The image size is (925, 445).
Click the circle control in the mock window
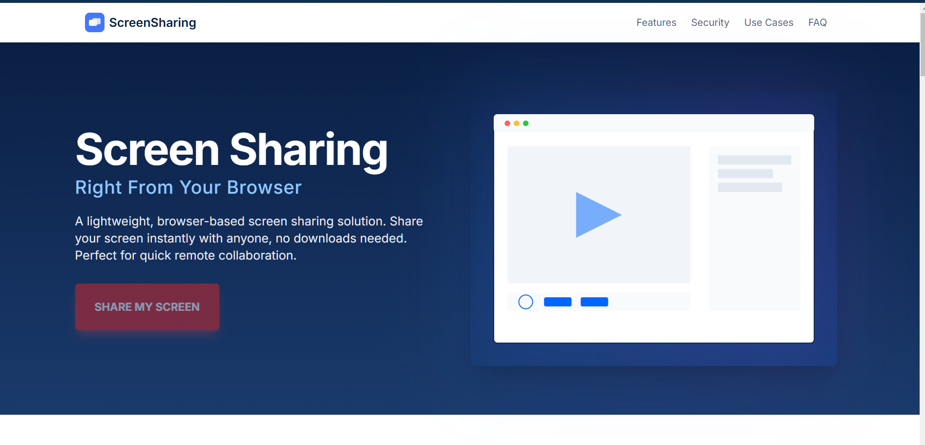click(526, 302)
